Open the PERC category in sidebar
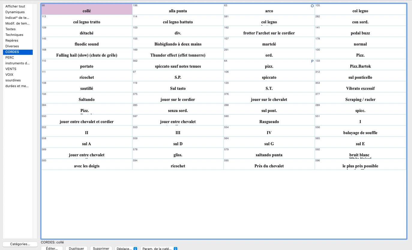This screenshot has width=412, height=250. (x=10, y=57)
